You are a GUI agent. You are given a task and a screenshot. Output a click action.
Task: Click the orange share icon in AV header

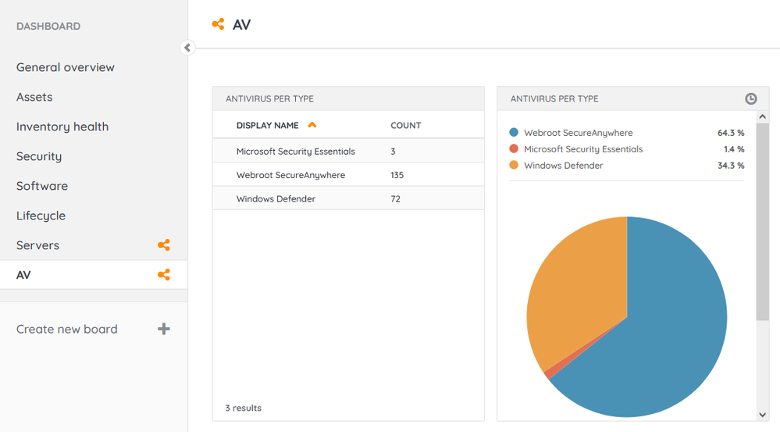(x=219, y=24)
